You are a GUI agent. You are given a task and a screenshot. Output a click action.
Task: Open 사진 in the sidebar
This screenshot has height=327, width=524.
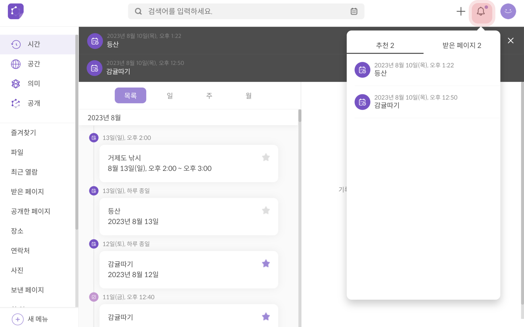coord(17,270)
